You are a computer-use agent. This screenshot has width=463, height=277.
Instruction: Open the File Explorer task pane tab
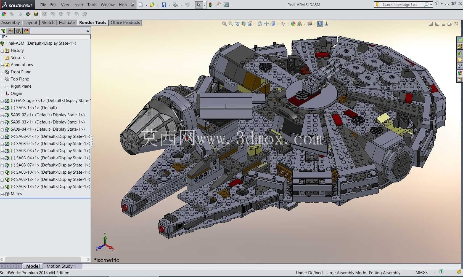coord(460,60)
